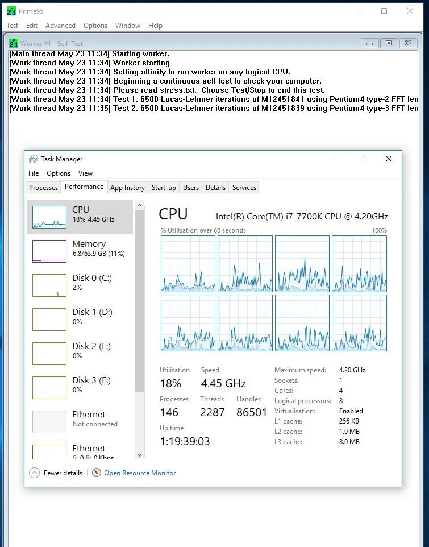Viewport: 429px width, 547px height.
Task: Open the Prime95 Advanced menu
Action: 60,26
